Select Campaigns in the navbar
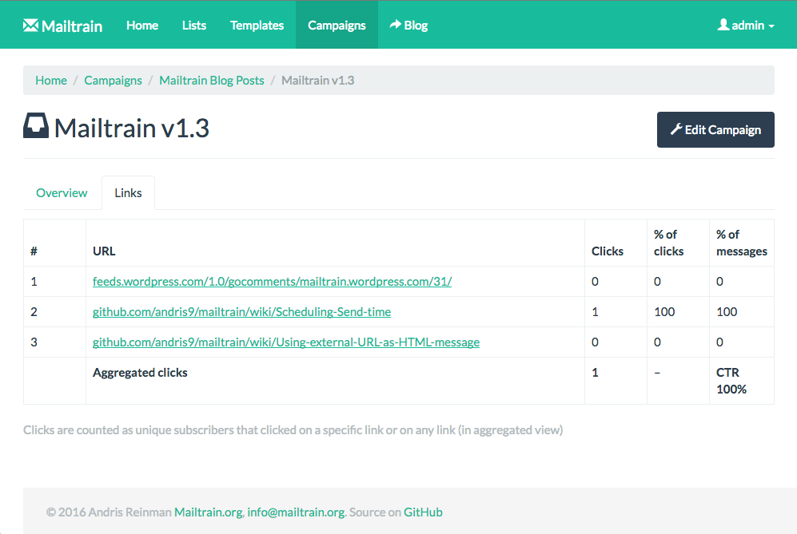 coord(337,25)
